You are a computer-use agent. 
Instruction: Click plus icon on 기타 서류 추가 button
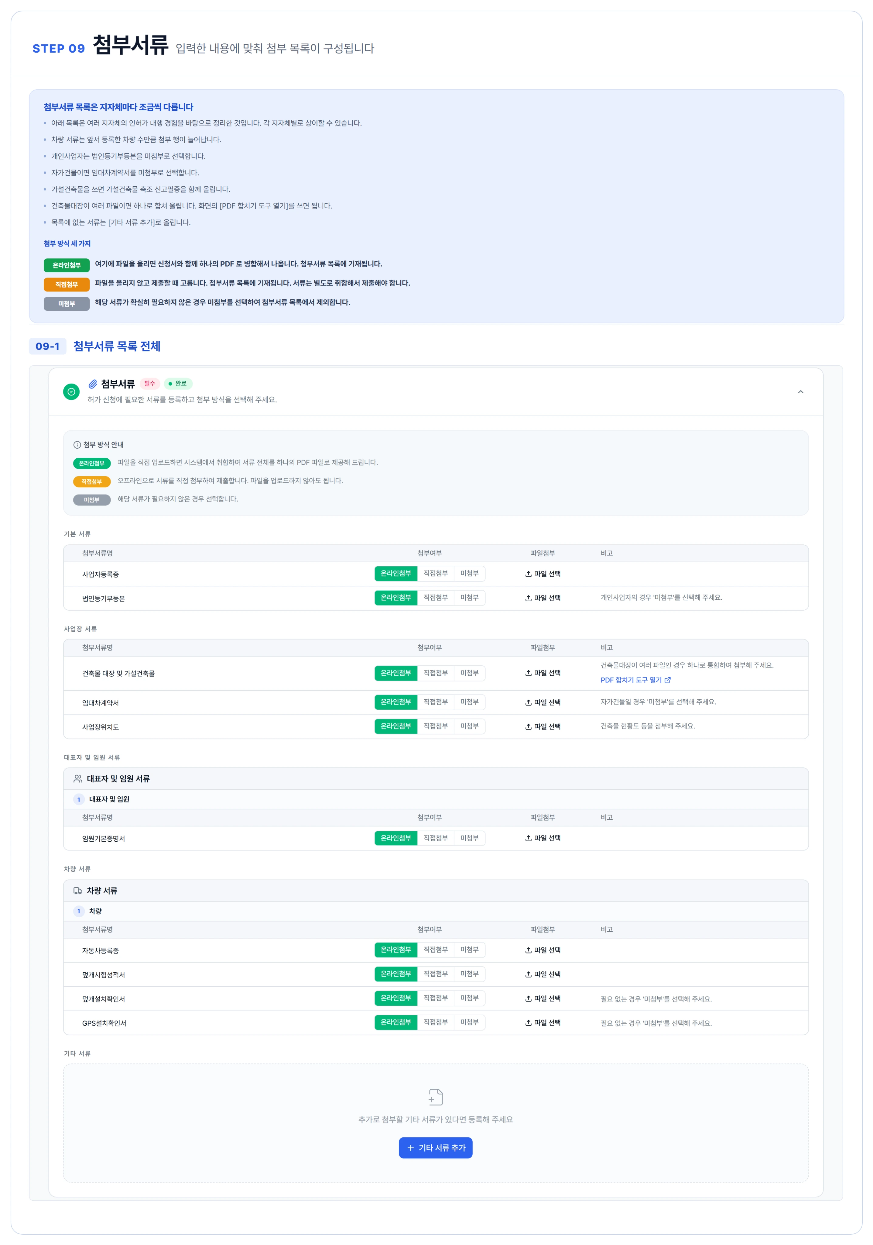tap(411, 1148)
